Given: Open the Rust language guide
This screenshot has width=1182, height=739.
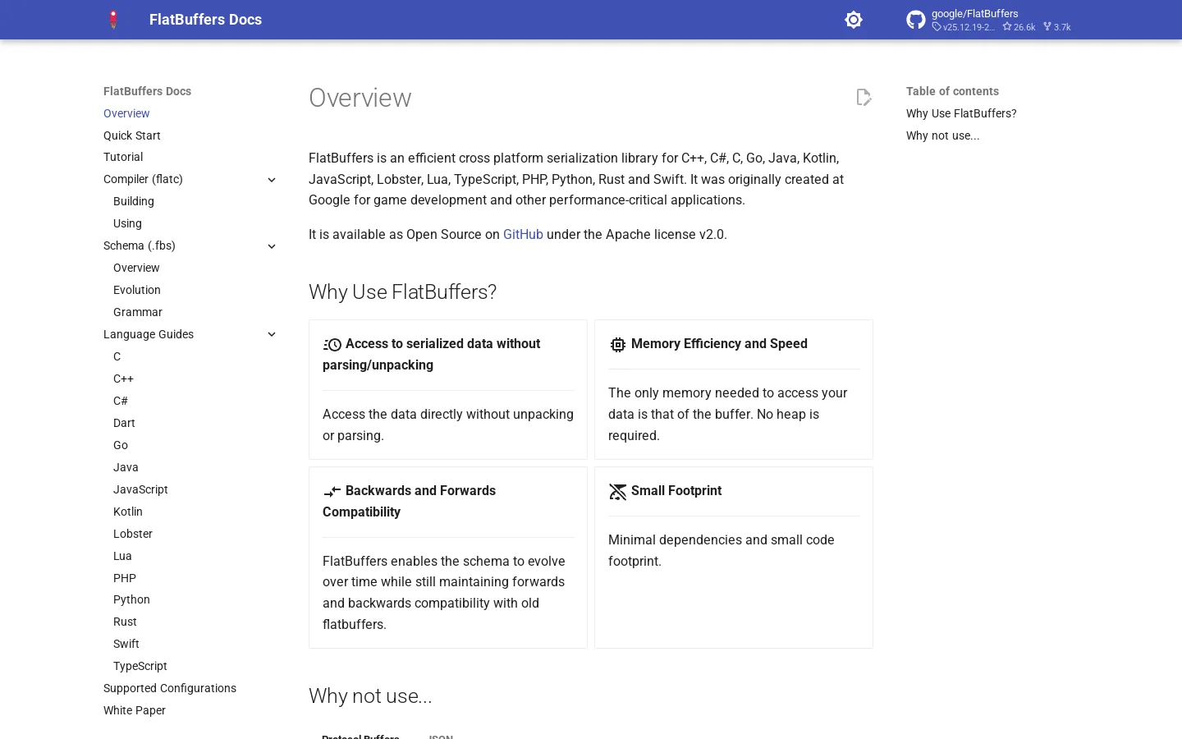Looking at the screenshot, I should (x=125, y=622).
